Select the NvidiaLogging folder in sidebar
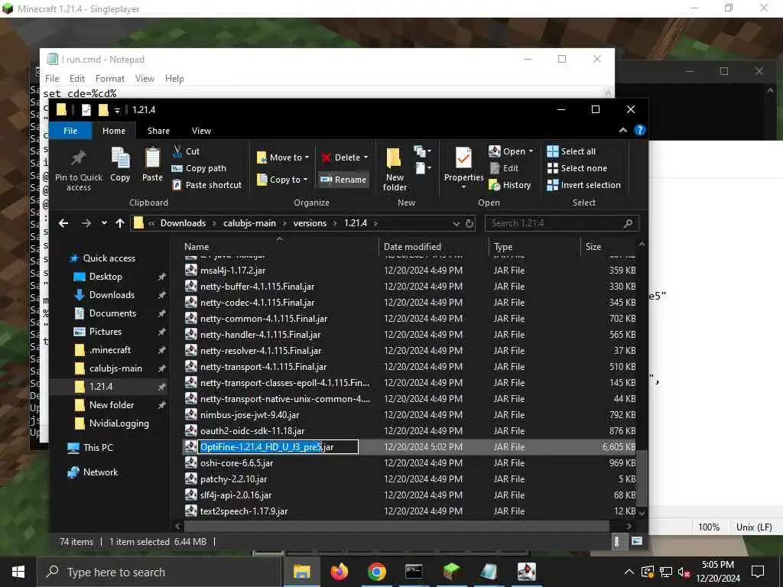 [x=119, y=423]
